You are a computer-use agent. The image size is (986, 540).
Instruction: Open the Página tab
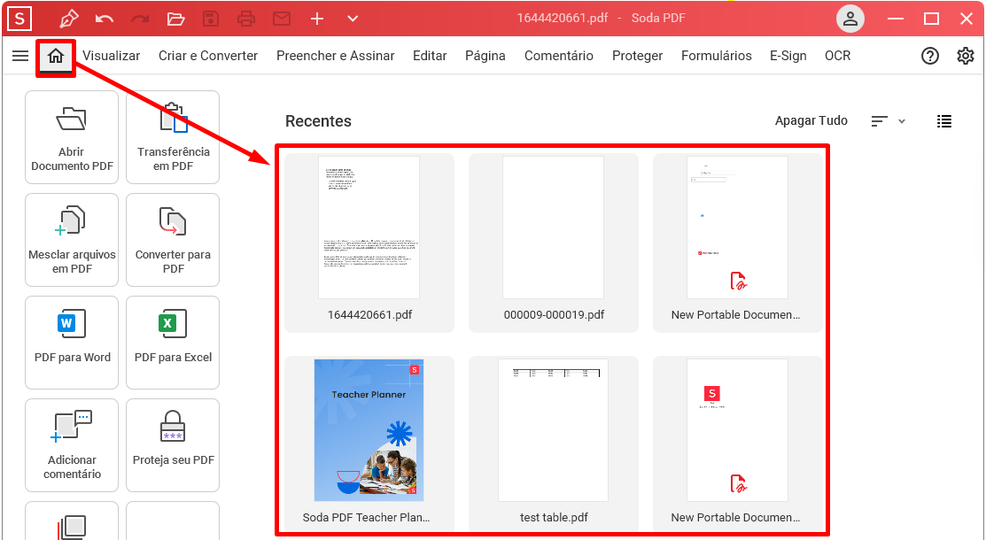[x=485, y=56]
